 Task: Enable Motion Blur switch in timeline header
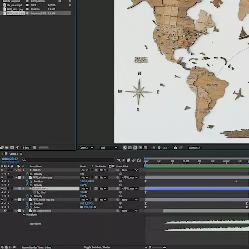point(134,160)
